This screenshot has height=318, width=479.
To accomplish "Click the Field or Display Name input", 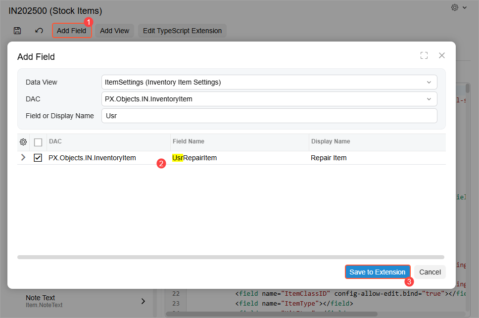I will (269, 116).
